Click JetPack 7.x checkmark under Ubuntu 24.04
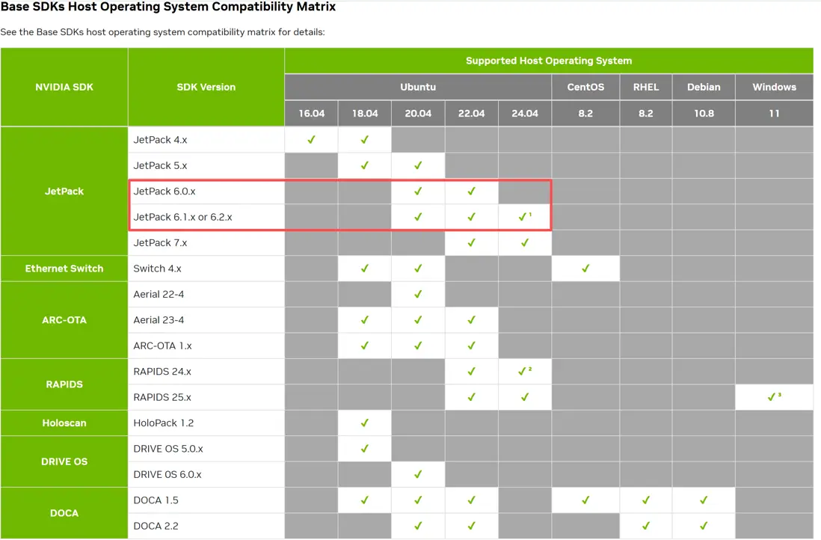 (525, 242)
